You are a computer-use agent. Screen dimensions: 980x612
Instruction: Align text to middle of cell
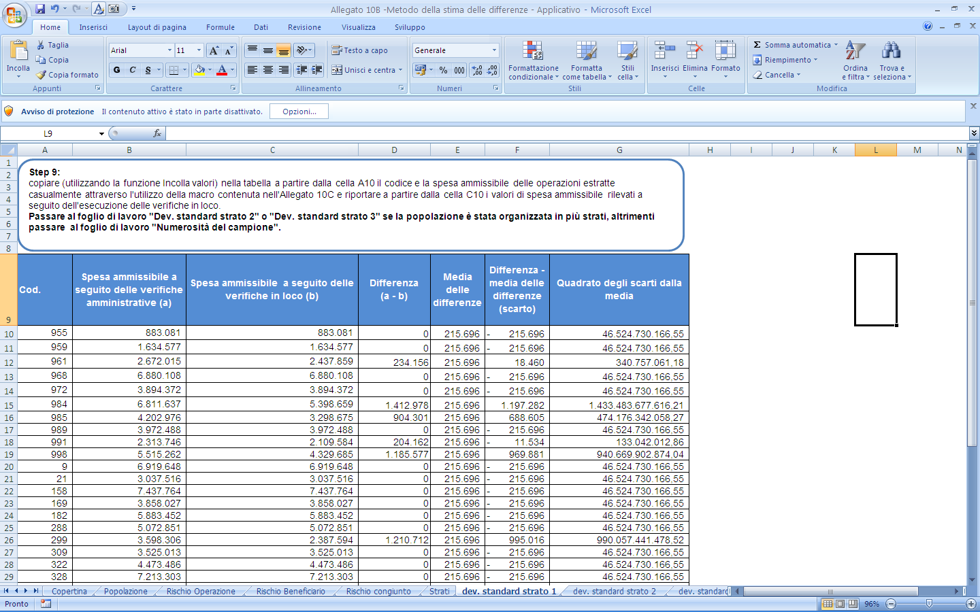click(268, 50)
